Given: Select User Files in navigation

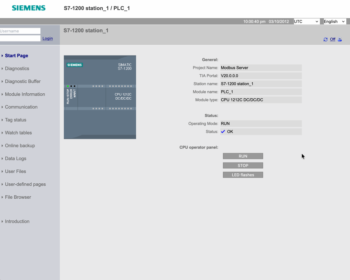Looking at the screenshot, I should pyautogui.click(x=15, y=171).
